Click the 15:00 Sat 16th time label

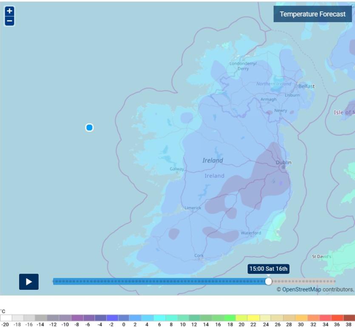pyautogui.click(x=268, y=269)
